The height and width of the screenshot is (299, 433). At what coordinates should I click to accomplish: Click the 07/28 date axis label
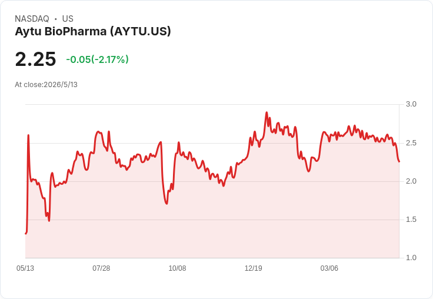click(101, 268)
